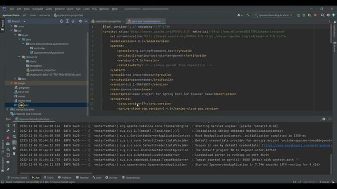Click editor tabs three-dot menu icon
This screenshot has width=337, height=189.
[x=330, y=21]
